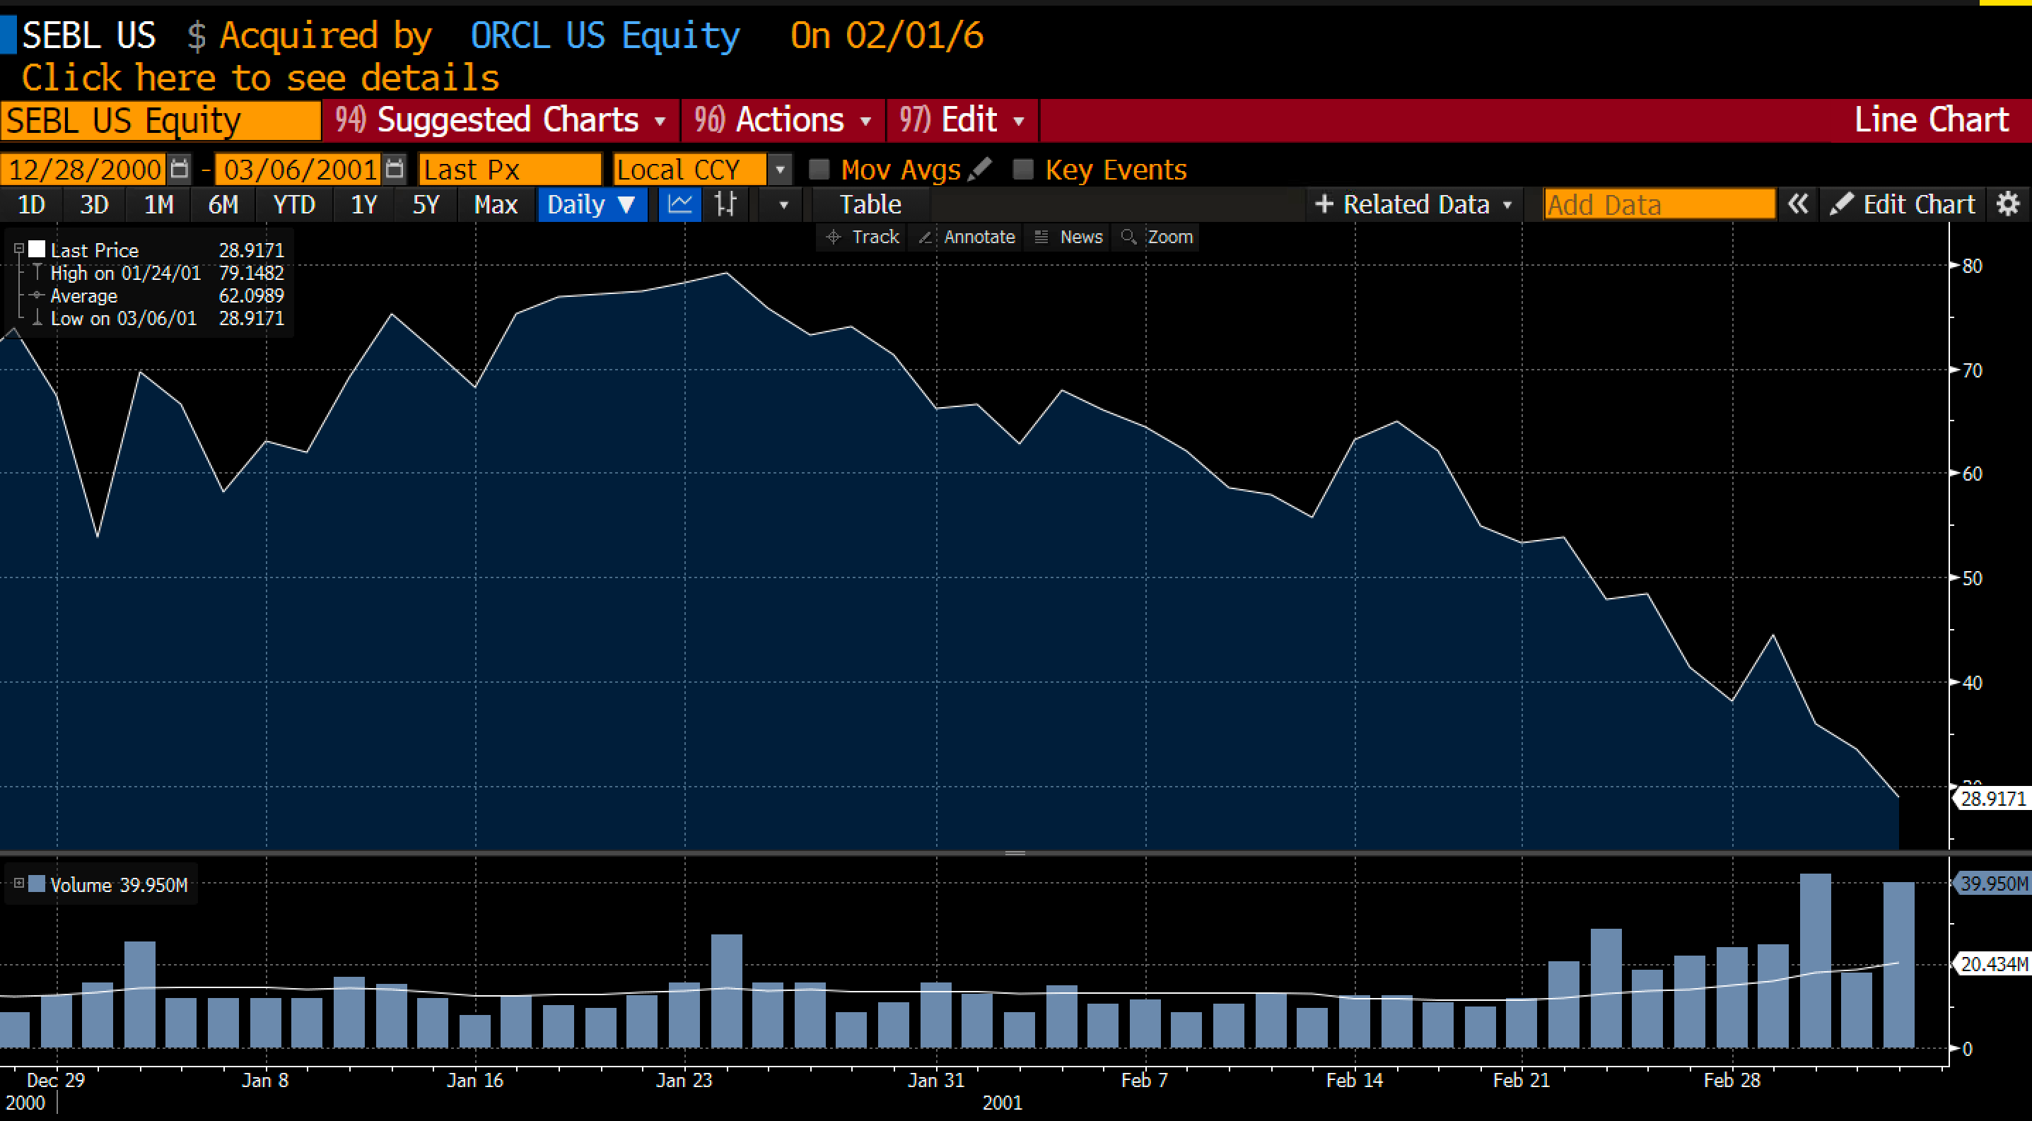Select the 1M time range

click(158, 205)
